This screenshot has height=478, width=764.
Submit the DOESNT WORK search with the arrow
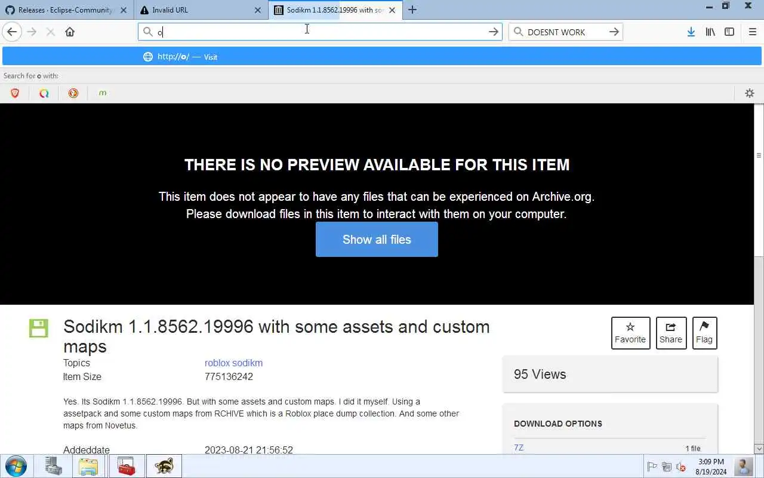[x=614, y=32]
